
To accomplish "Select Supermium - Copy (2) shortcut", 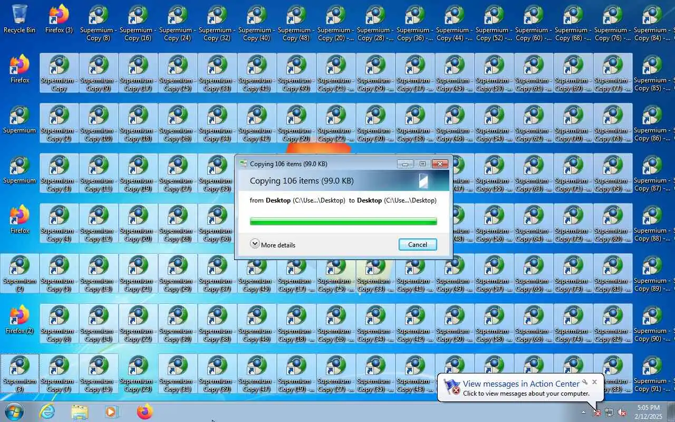I will (59, 123).
